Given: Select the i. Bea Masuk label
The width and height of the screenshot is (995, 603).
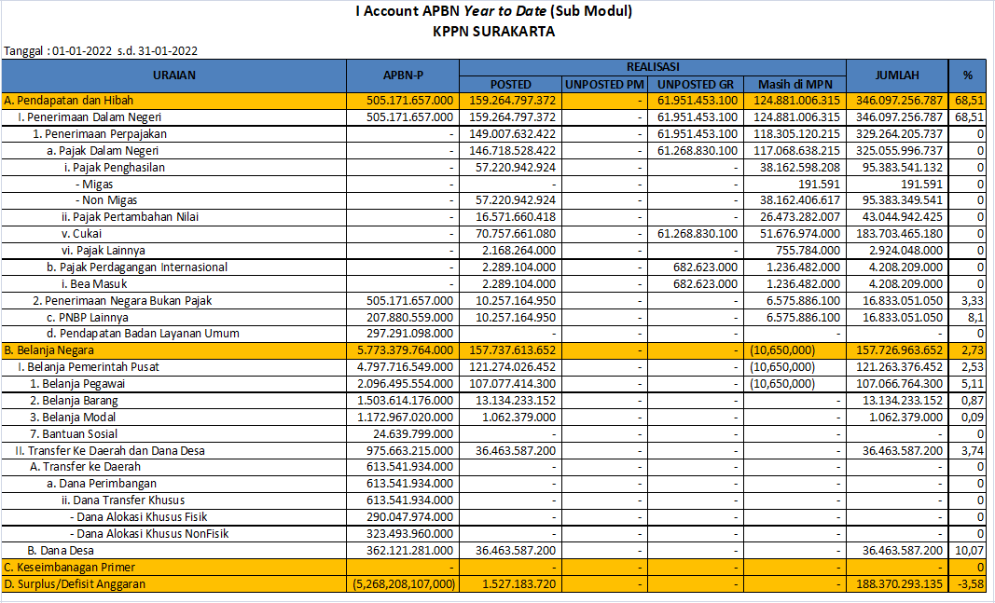Looking at the screenshot, I should coord(95,284).
